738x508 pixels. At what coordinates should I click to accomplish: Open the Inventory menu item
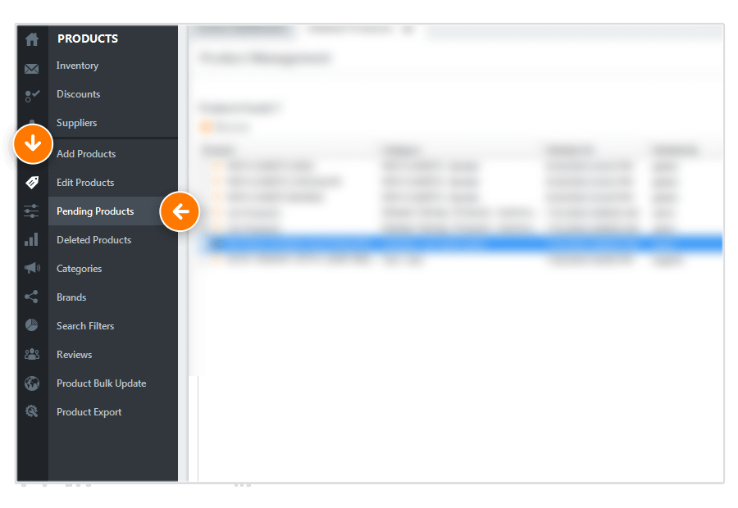(x=77, y=66)
